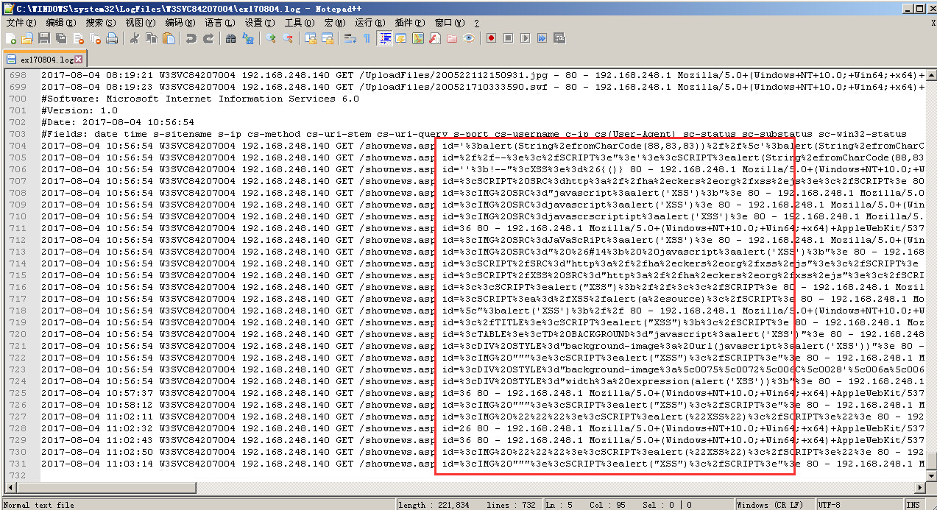Click the Save All toolbar icon
The height and width of the screenshot is (510, 937).
coord(61,38)
